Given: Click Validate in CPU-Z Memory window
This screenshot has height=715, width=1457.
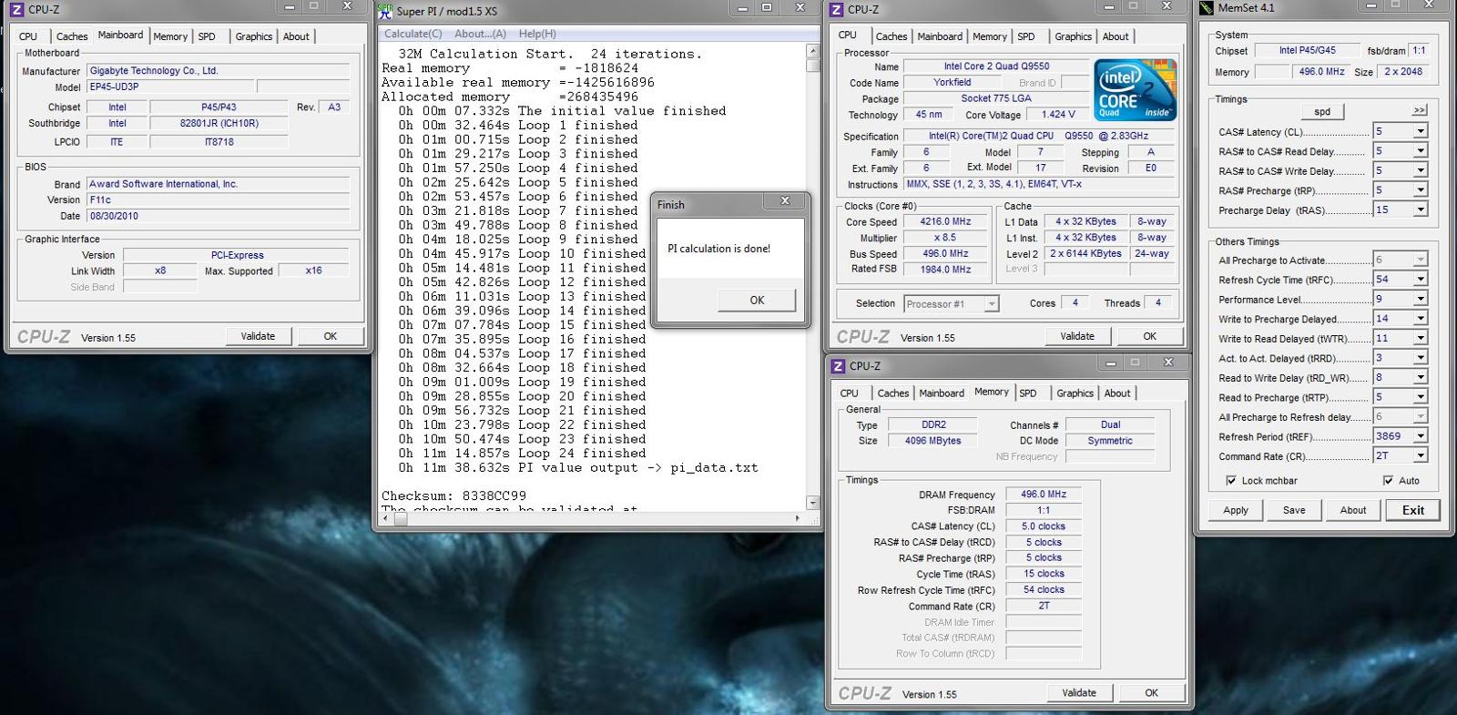Looking at the screenshot, I should point(1079,693).
